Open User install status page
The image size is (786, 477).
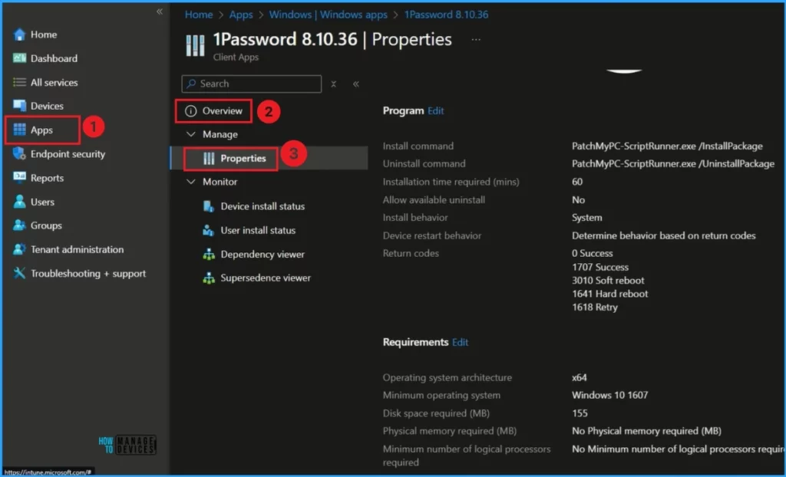(x=258, y=231)
